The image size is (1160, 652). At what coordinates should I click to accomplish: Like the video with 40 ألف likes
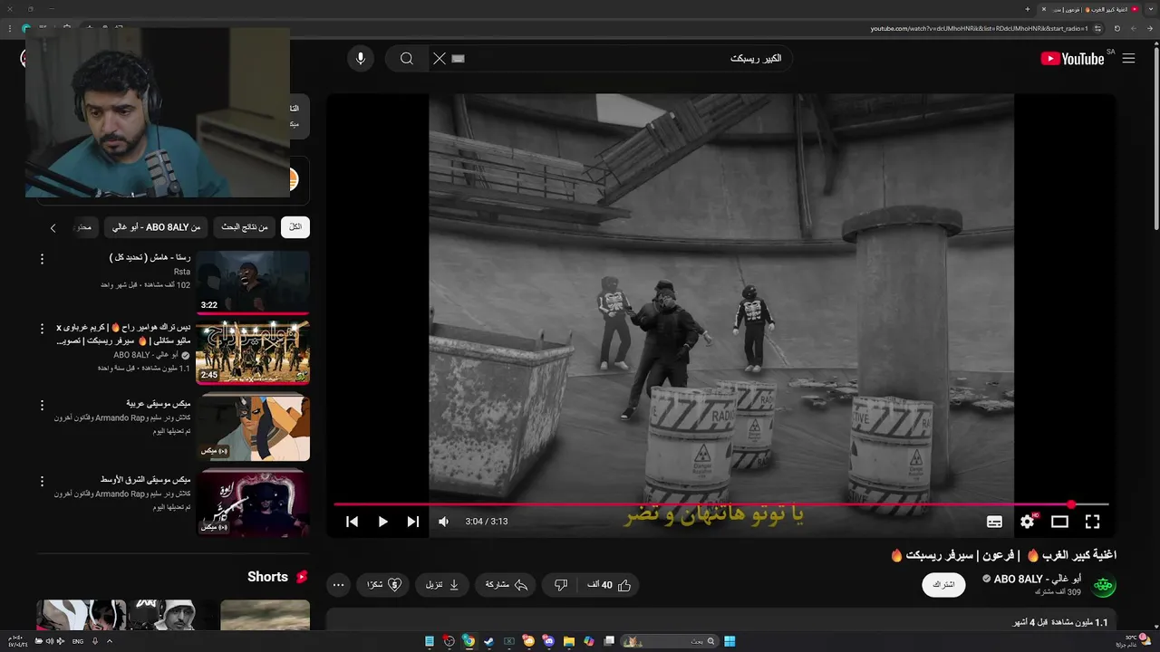click(x=609, y=585)
